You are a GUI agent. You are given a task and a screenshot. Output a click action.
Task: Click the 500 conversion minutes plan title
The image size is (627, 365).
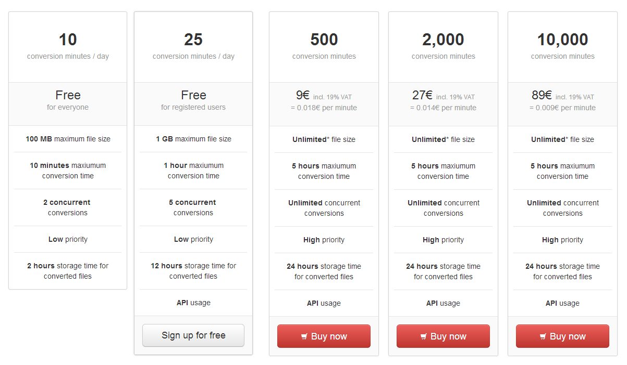pyautogui.click(x=324, y=40)
